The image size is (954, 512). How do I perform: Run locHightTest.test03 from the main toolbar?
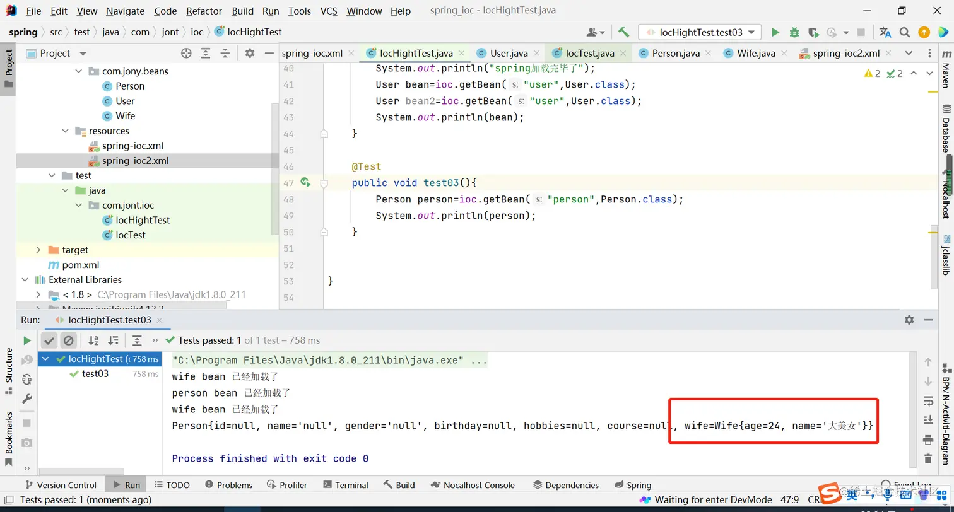coord(775,32)
